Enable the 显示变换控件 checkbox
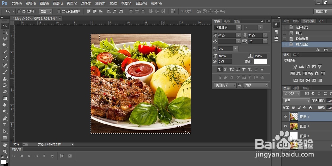The height and width of the screenshot is (166, 332). pos(59,11)
